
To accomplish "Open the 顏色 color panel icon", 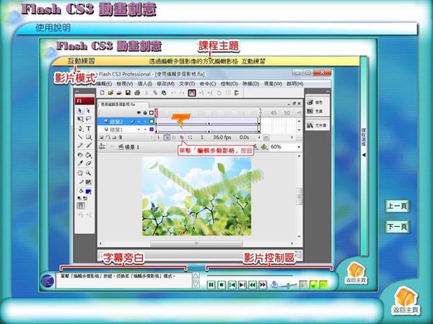I will (317, 112).
